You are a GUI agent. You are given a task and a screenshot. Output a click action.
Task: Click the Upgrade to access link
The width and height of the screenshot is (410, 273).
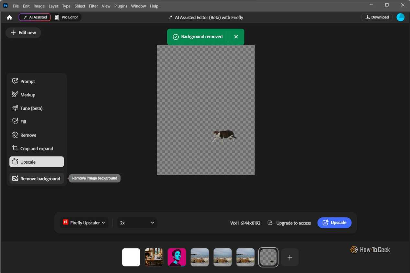click(289, 223)
